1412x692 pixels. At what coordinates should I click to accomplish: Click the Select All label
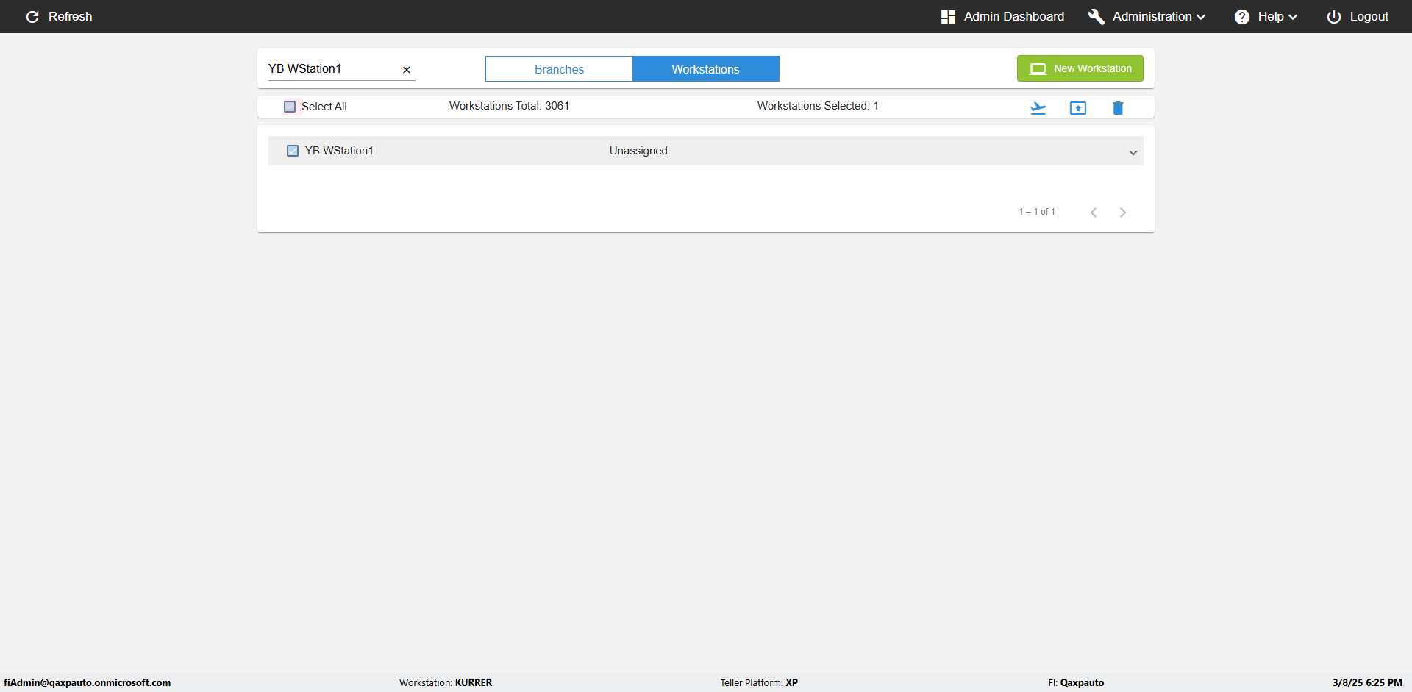pos(324,107)
